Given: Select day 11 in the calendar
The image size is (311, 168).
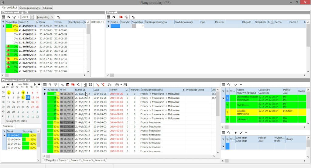Looking at the screenshot, I should (x=23, y=98).
